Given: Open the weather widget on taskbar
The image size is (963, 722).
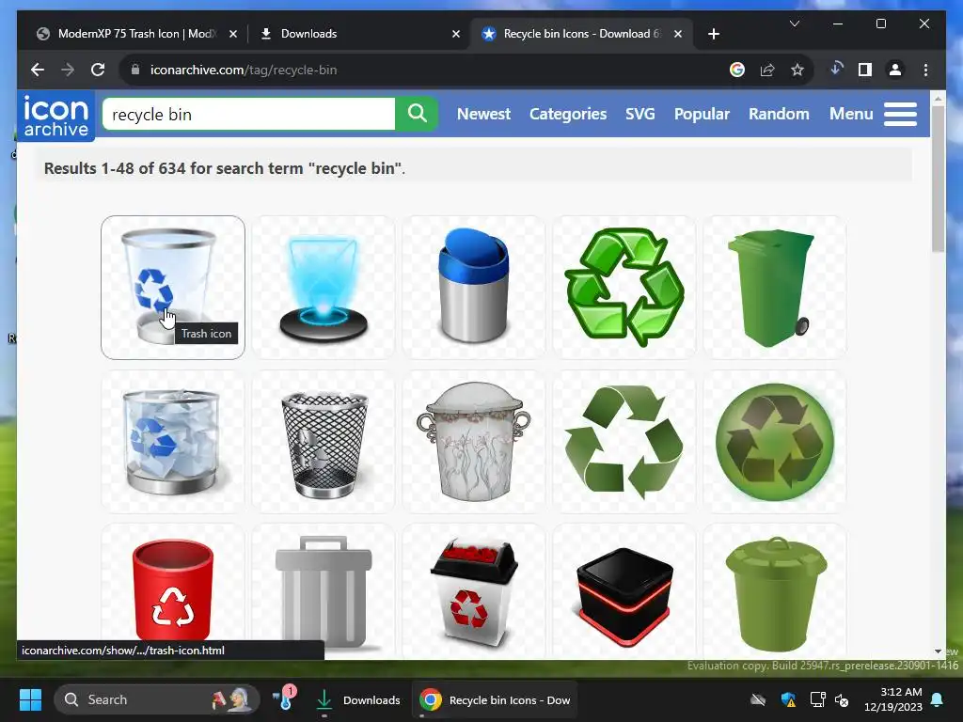Looking at the screenshot, I should click(284, 698).
